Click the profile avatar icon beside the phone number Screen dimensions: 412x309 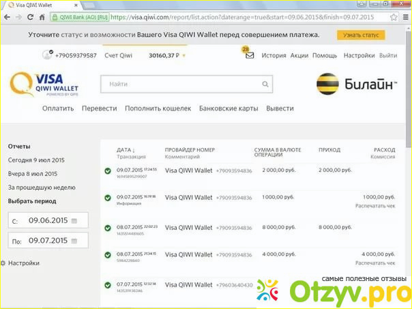[47, 56]
